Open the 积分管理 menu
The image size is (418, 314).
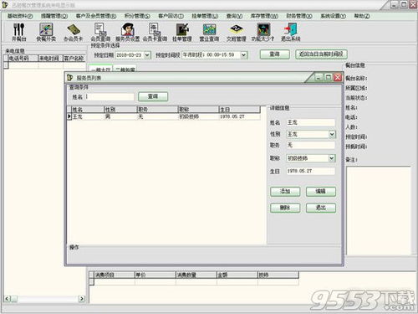137,16
